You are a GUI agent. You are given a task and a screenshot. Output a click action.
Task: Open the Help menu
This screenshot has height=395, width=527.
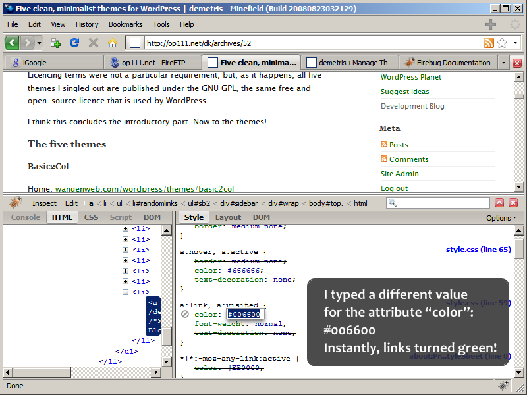[x=187, y=24]
